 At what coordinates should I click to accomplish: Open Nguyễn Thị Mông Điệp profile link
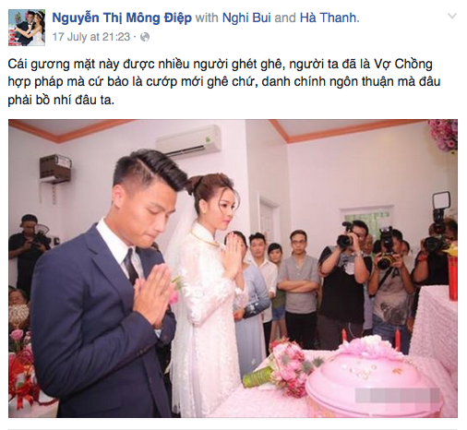(x=122, y=18)
